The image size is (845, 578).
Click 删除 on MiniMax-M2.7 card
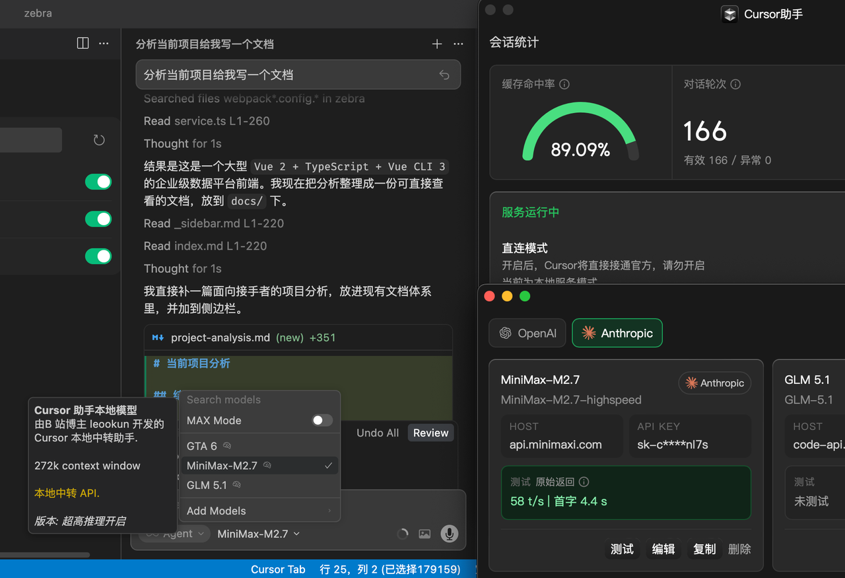(x=739, y=549)
